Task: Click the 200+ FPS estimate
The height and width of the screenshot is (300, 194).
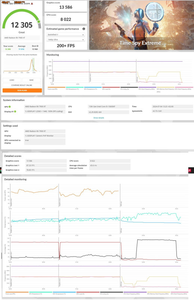Action: click(66, 46)
